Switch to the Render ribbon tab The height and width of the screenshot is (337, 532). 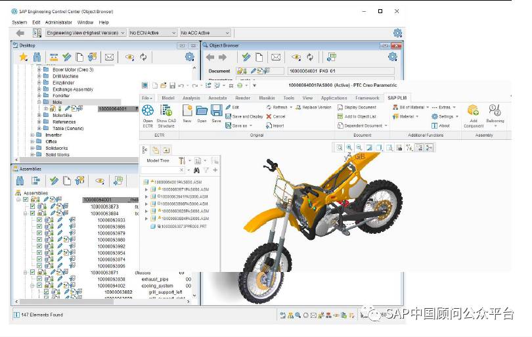point(242,98)
